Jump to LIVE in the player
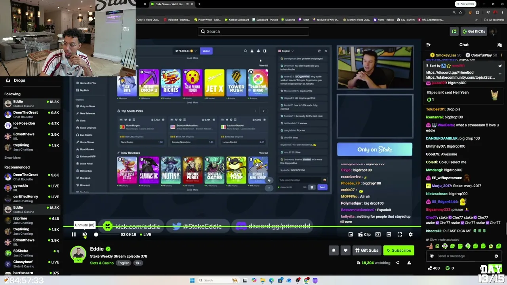This screenshot has width=507, height=285. [x=145, y=235]
